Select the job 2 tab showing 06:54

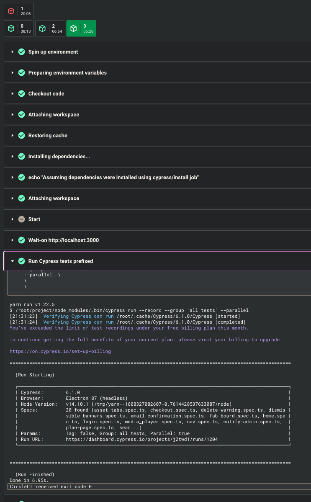(50, 28)
